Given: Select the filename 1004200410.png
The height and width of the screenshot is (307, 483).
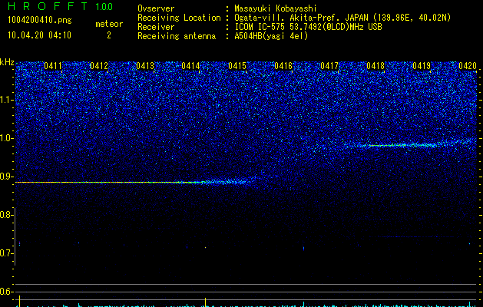Looking at the screenshot, I should coord(40,20).
